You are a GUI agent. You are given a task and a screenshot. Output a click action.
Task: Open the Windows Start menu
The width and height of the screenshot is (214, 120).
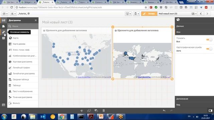pyautogui.click(x=4, y=117)
